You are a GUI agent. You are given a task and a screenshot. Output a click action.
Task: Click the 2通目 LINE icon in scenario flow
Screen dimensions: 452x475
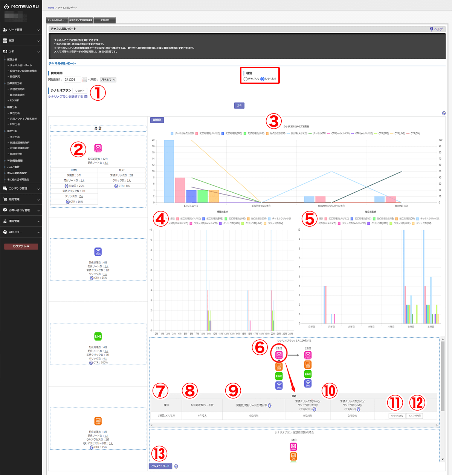coord(308,374)
